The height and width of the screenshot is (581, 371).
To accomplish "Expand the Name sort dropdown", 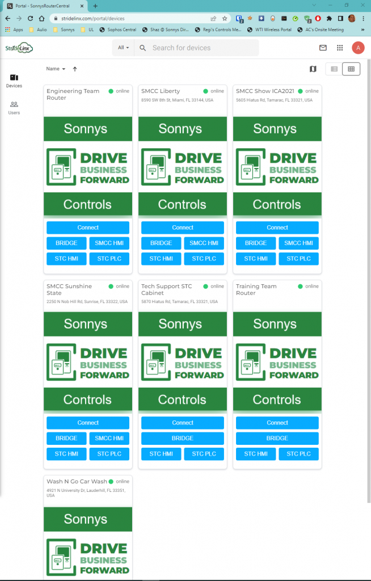I will pos(56,69).
